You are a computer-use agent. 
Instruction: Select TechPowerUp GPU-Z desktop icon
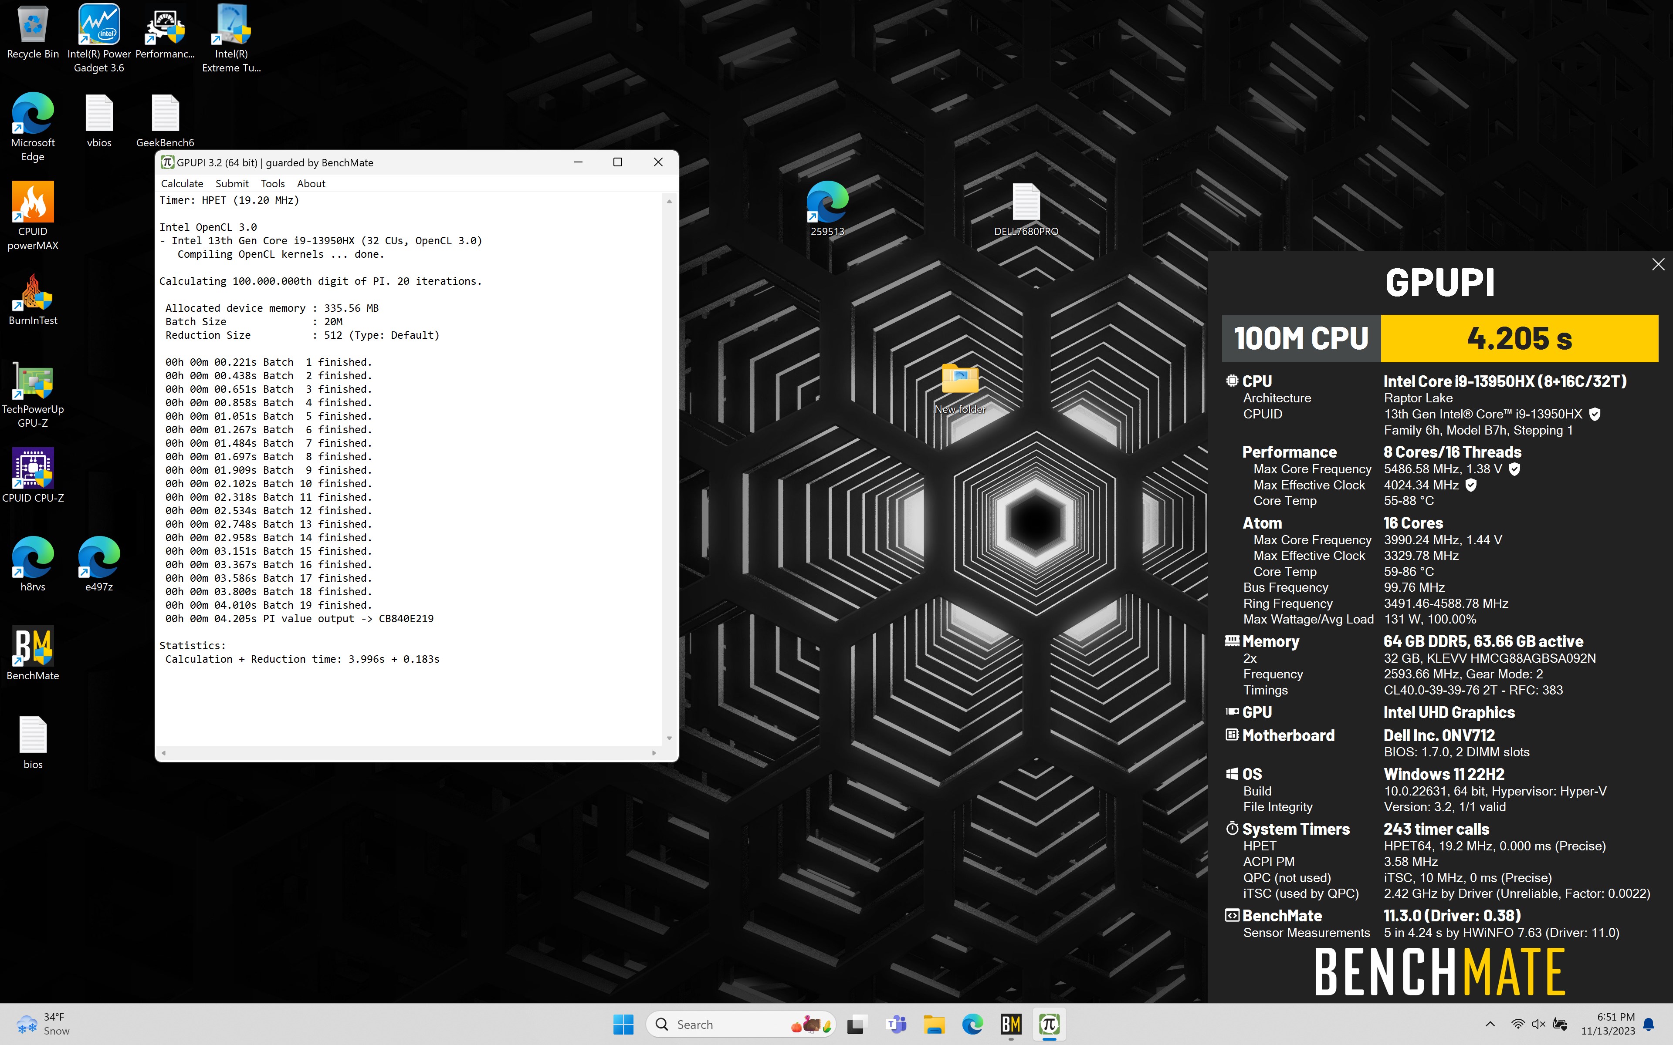[33, 394]
